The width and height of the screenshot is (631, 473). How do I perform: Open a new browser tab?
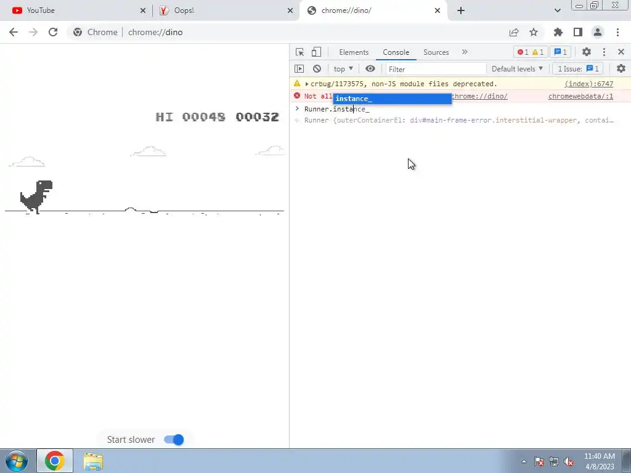pyautogui.click(x=461, y=10)
